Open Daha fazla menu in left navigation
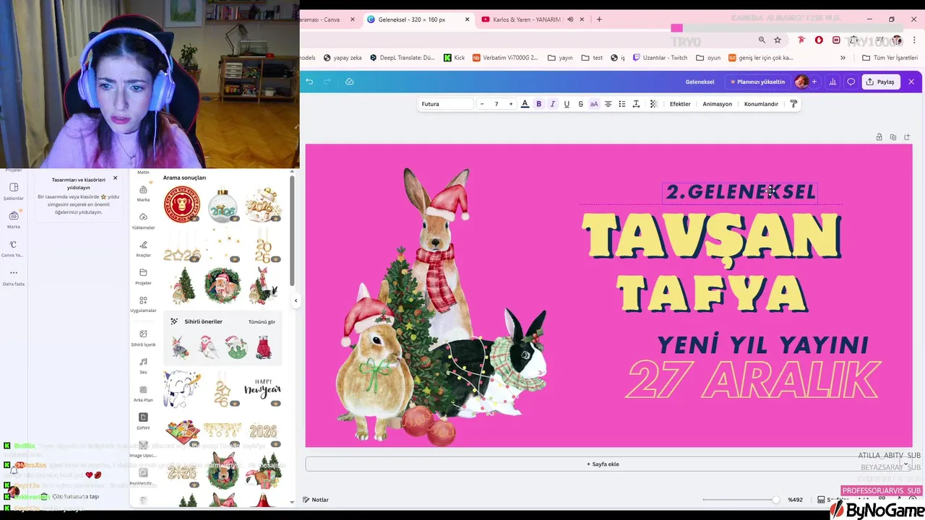This screenshot has height=520, width=925. tap(14, 277)
